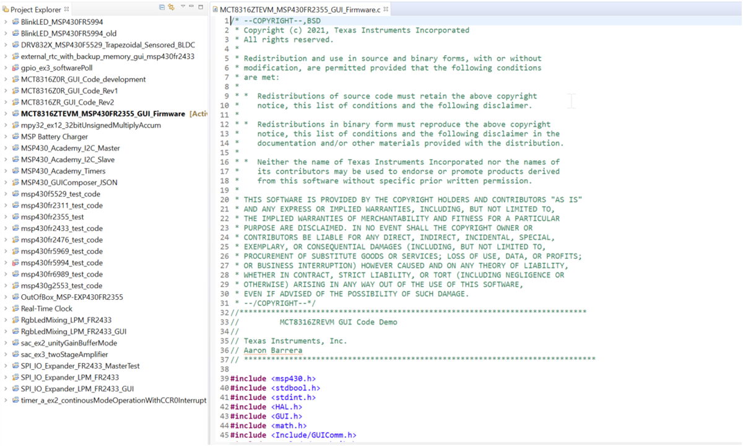Toggle the Link with Editor icon
Screen dimensions: 743x446
(171, 7)
